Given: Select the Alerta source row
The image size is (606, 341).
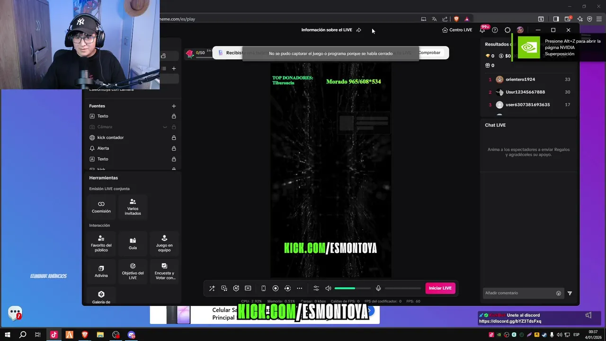Looking at the screenshot, I should click(x=133, y=148).
